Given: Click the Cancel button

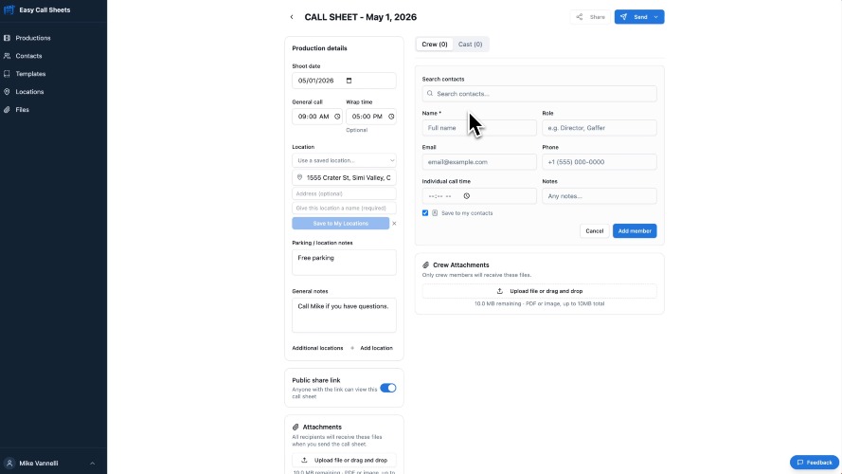Looking at the screenshot, I should (595, 231).
